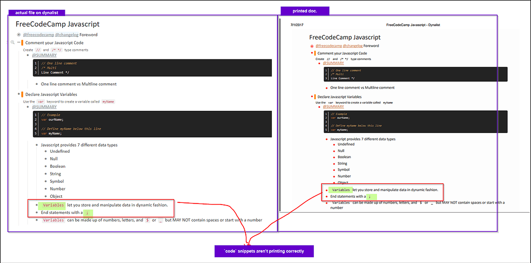Click 'One line comment vs Multline comment' in Dynalist file
531x263 pixels.
pos(79,84)
